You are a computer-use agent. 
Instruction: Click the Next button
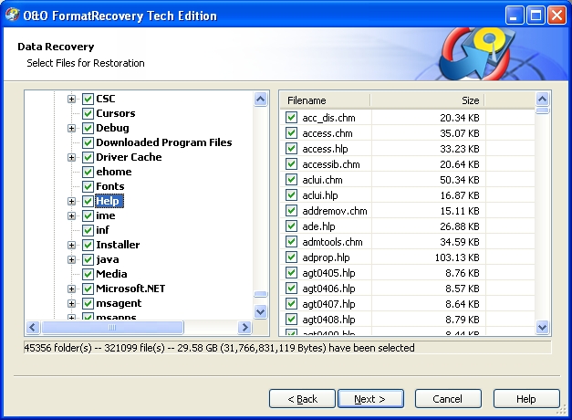coord(370,399)
